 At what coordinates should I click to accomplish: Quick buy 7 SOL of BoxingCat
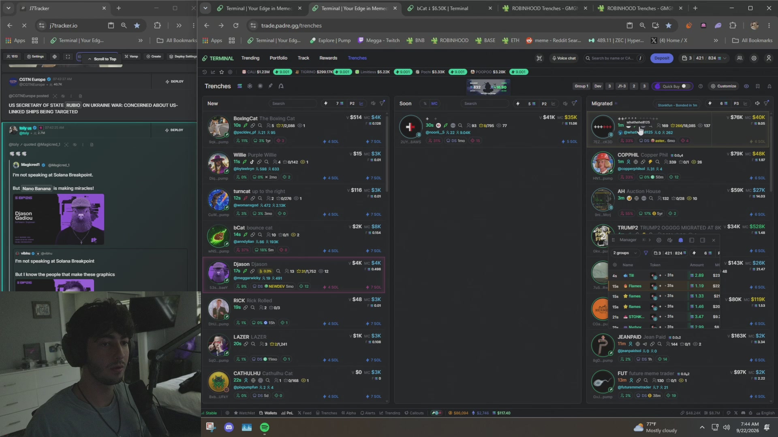point(373,142)
